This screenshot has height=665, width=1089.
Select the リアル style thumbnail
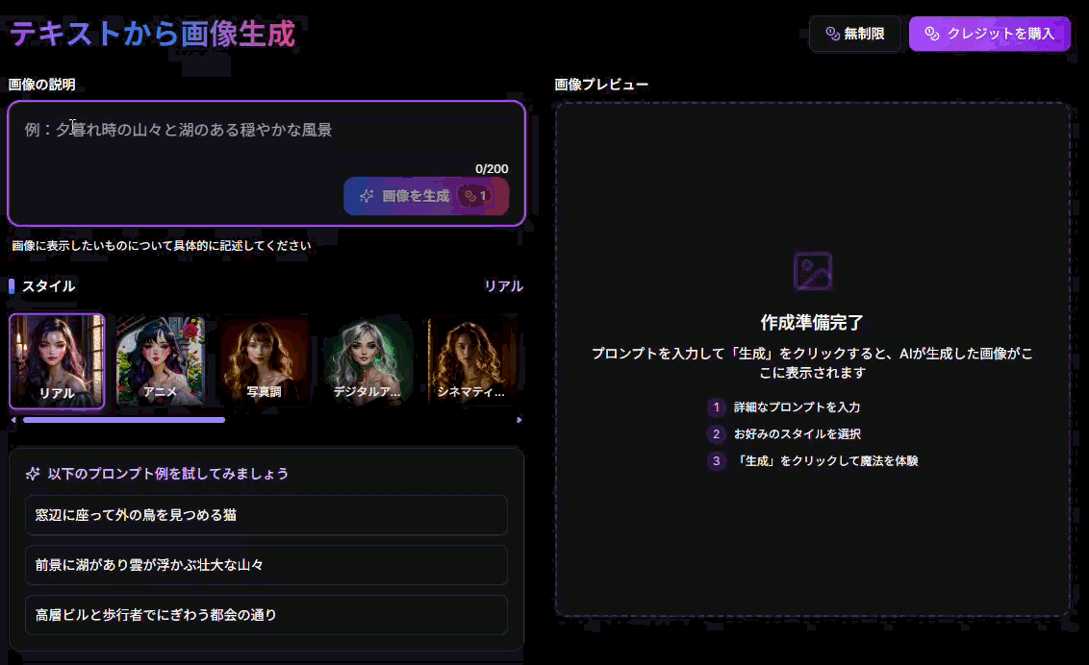(x=57, y=361)
